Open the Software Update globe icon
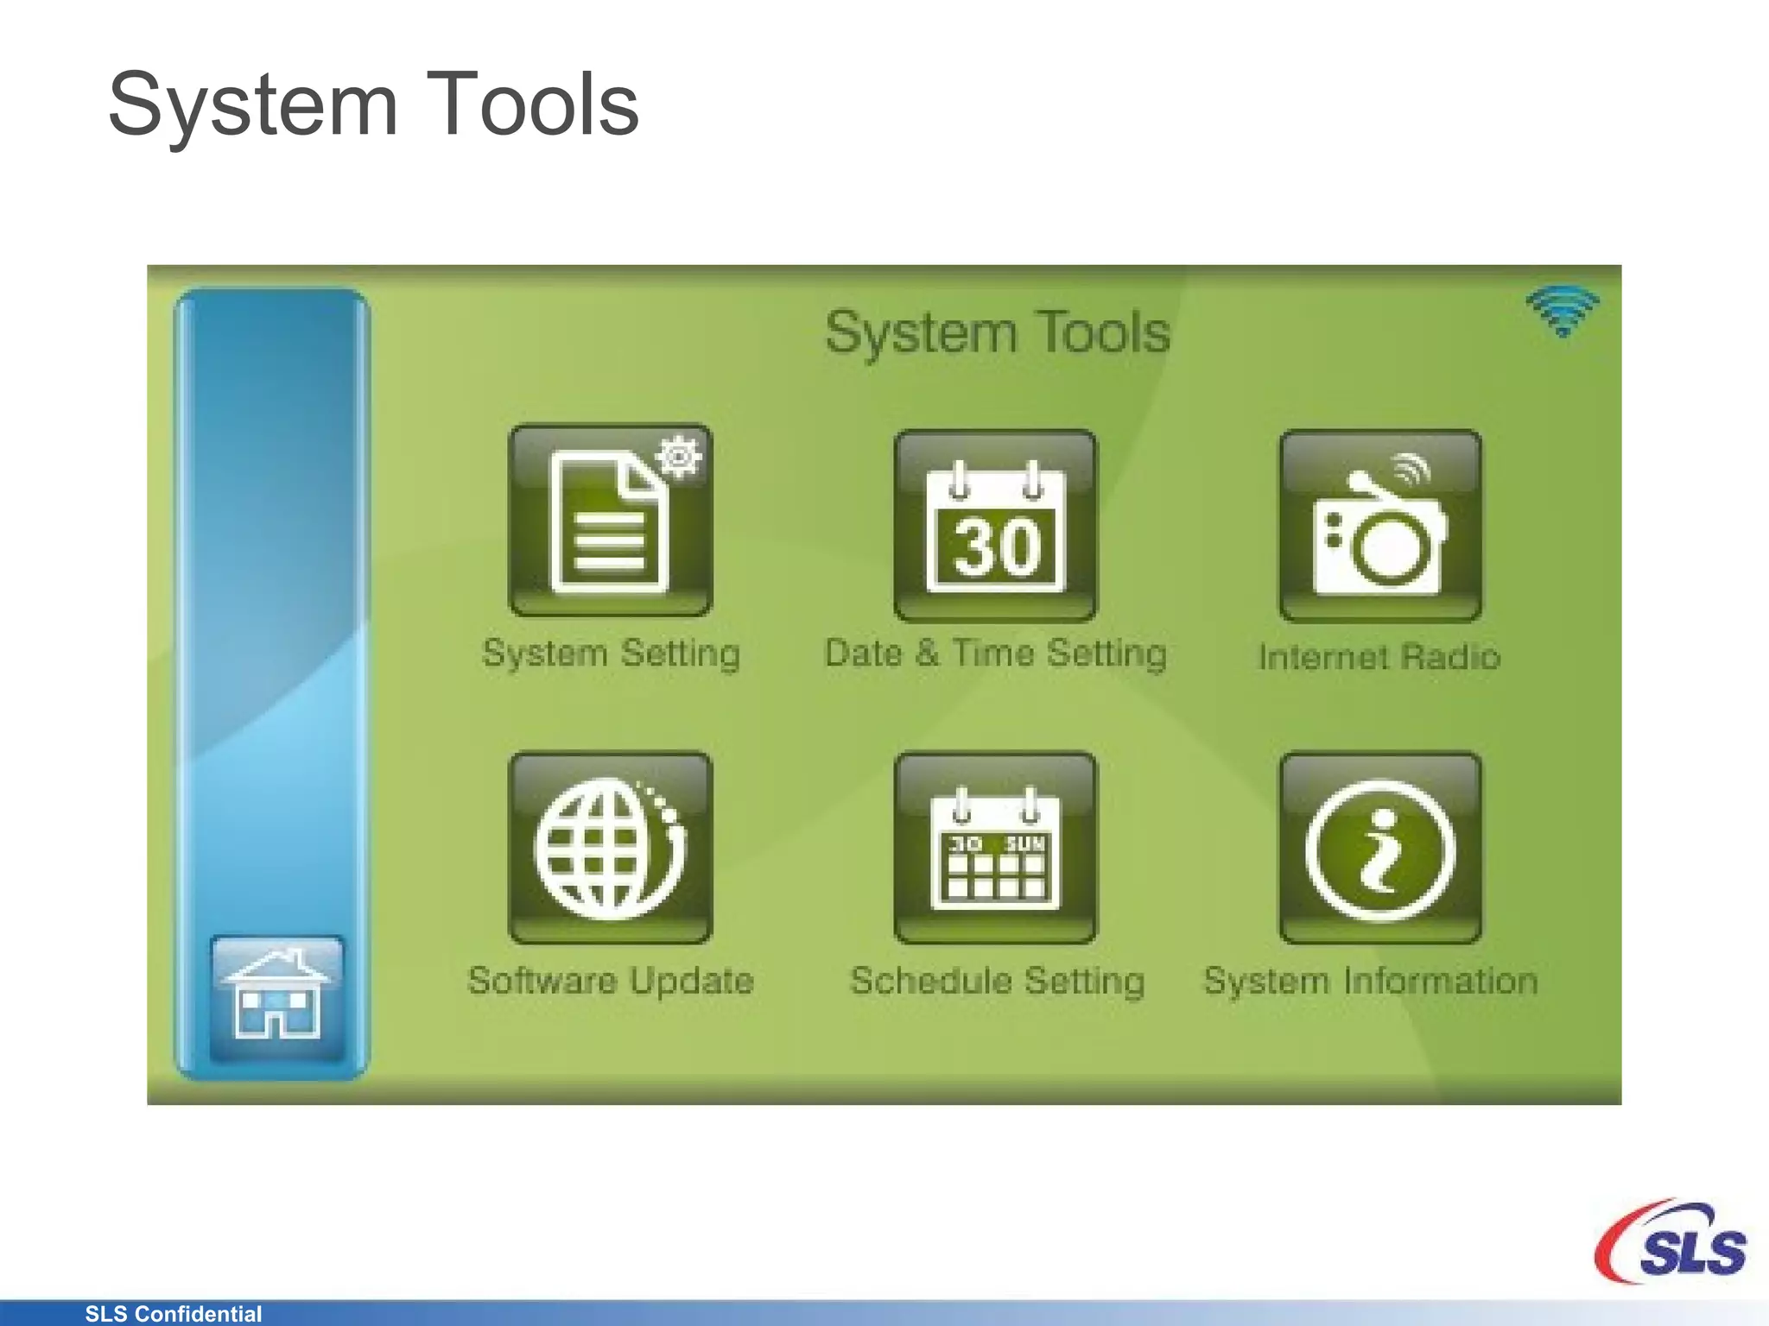 (x=611, y=848)
